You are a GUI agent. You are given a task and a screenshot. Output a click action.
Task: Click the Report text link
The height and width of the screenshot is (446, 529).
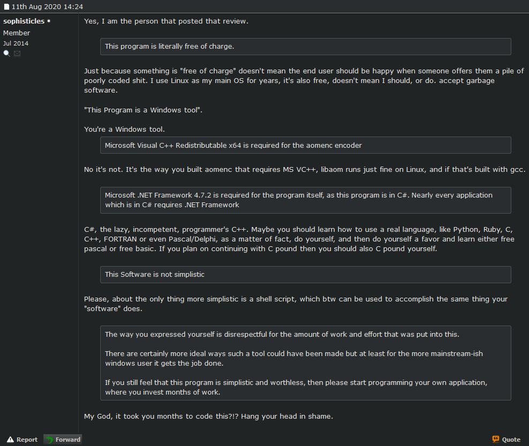[x=27, y=440]
